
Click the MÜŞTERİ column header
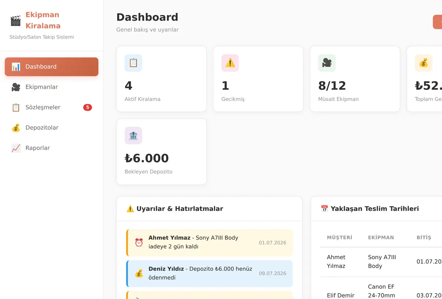340,237
